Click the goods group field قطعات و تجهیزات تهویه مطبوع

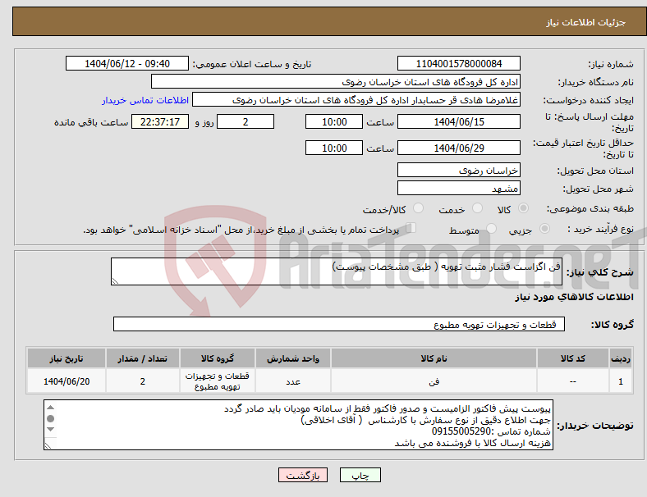click(339, 324)
